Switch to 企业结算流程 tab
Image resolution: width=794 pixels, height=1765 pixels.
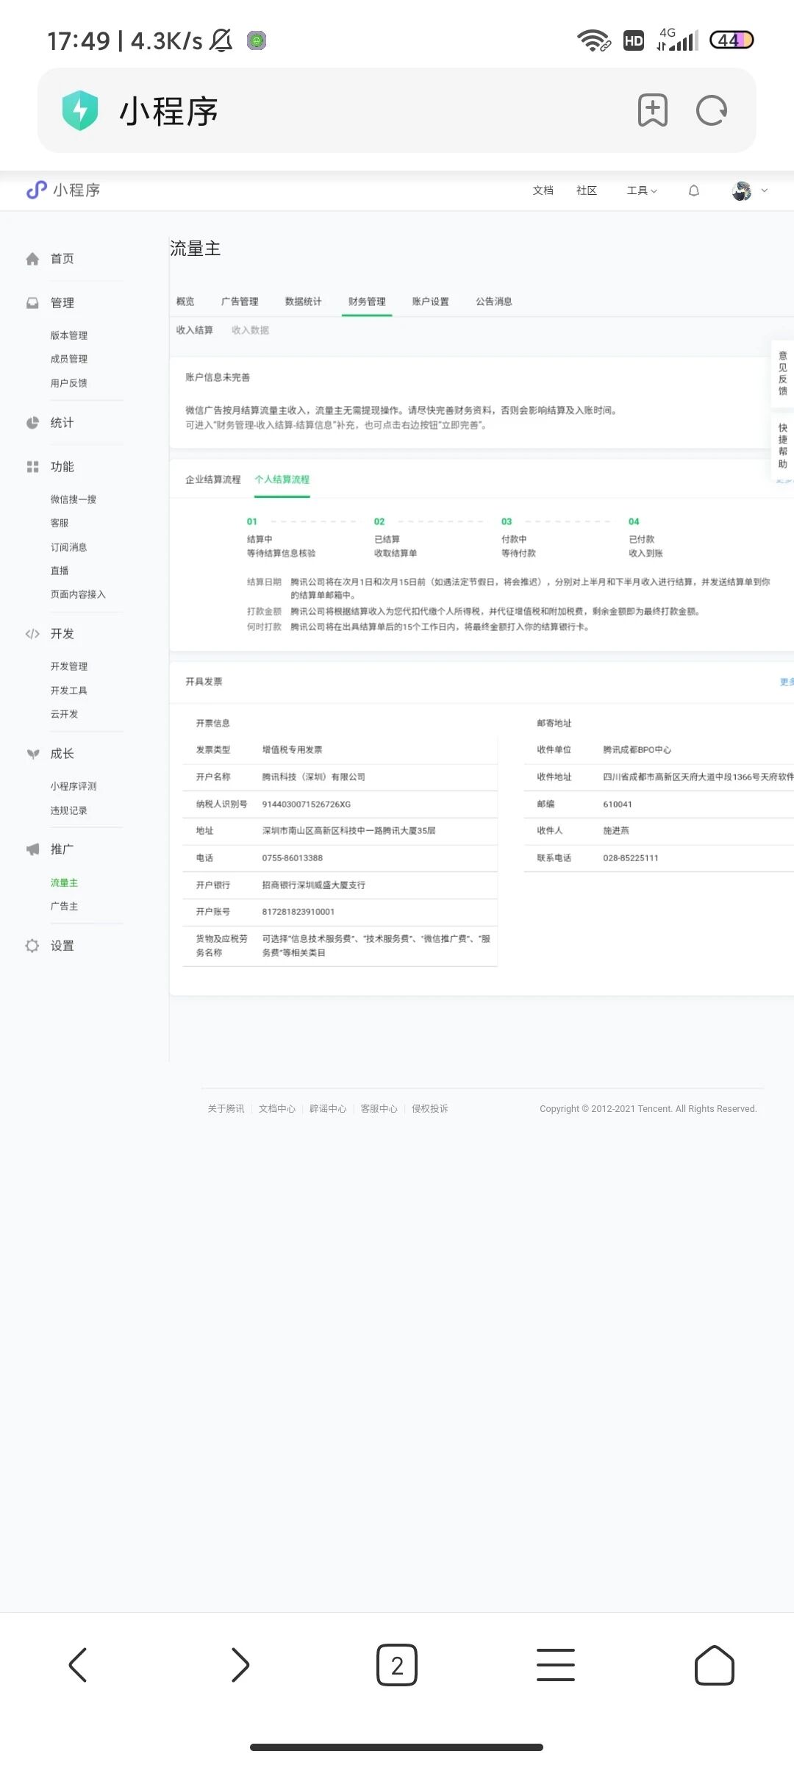click(x=212, y=479)
